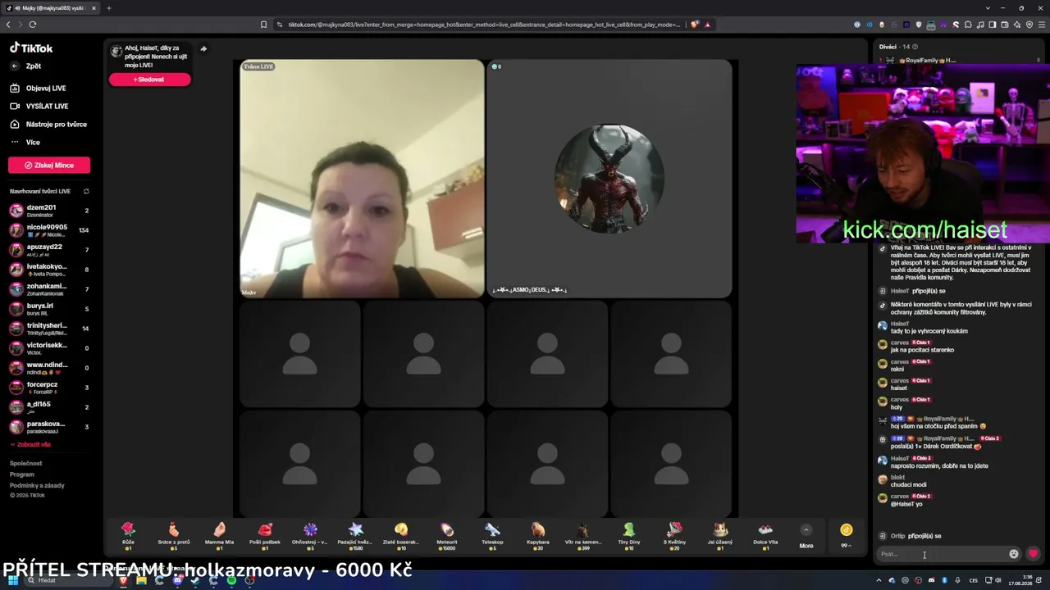The width and height of the screenshot is (1050, 590).
Task: Open forcerpcz recommended live creator
Action: tap(49, 388)
